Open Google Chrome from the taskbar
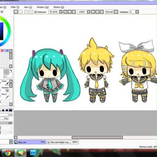This screenshot has height=157, width=157. click(x=8, y=153)
